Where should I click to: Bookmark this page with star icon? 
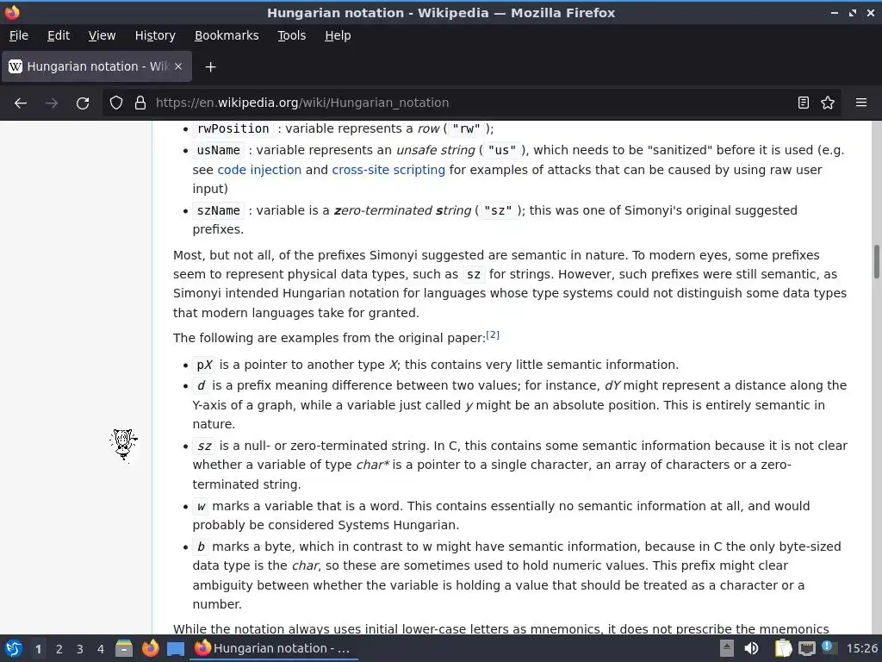tap(828, 103)
